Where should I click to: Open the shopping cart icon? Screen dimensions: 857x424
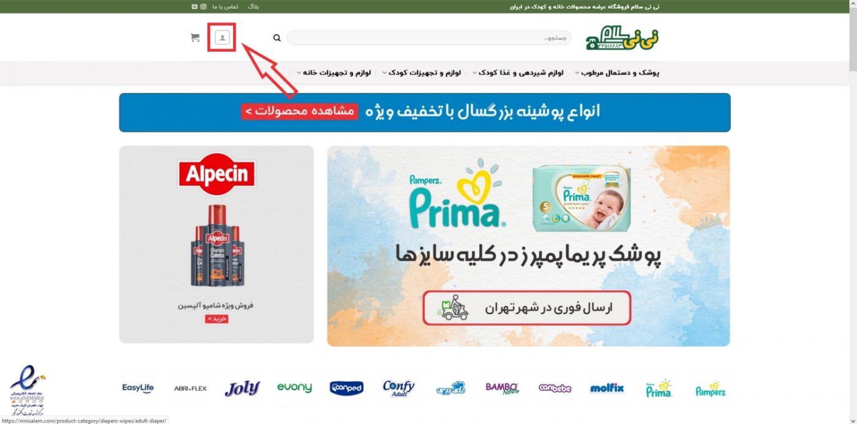pyautogui.click(x=195, y=38)
